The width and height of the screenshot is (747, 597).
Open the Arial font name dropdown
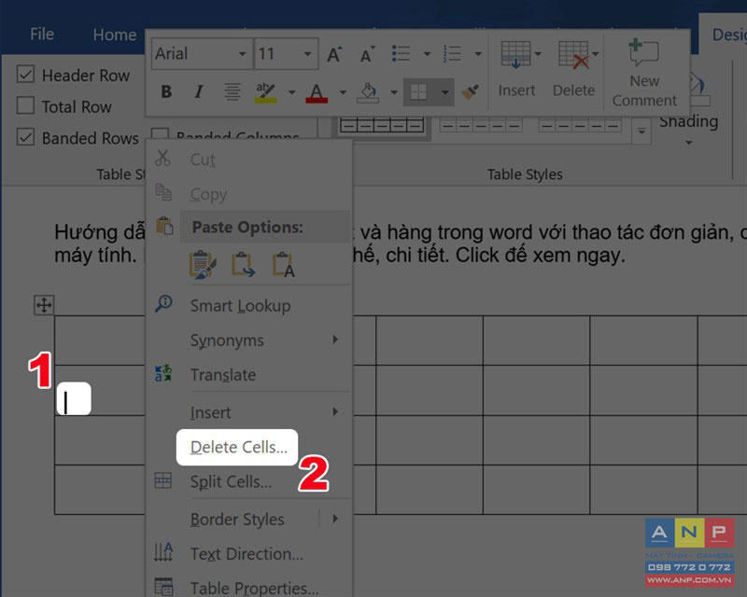(243, 54)
